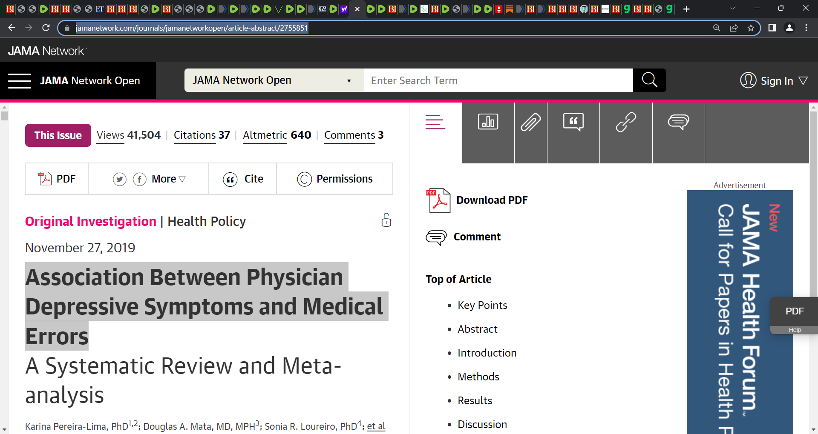818x434 pixels.
Task: Open the Sign In dropdown
Action: 774,80
